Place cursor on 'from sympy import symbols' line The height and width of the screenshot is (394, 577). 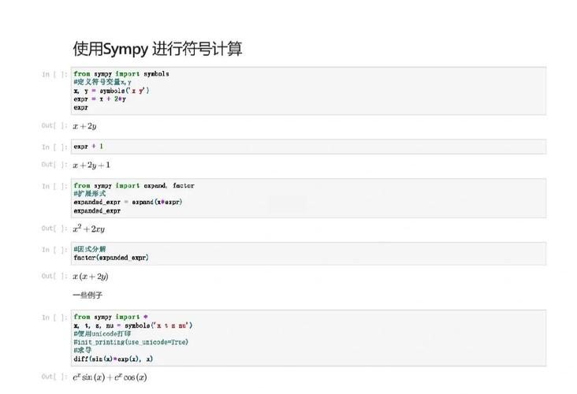[x=121, y=73]
